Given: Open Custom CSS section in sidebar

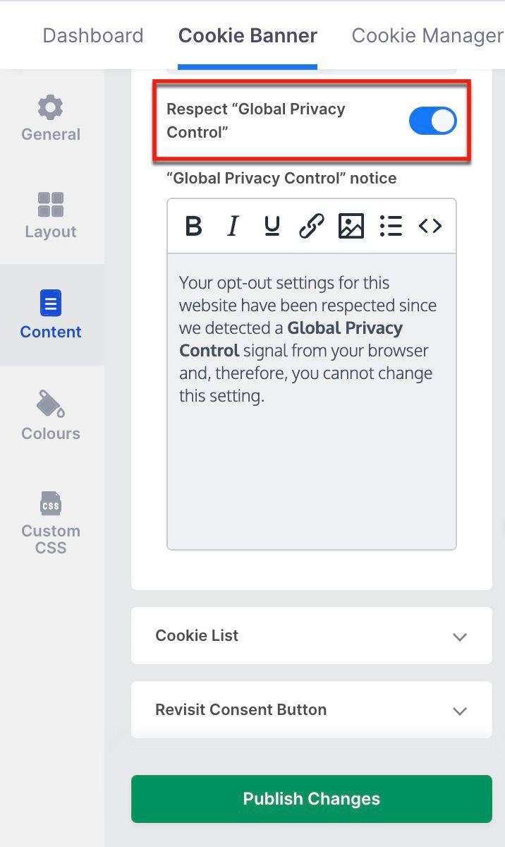Looking at the screenshot, I should [x=51, y=522].
